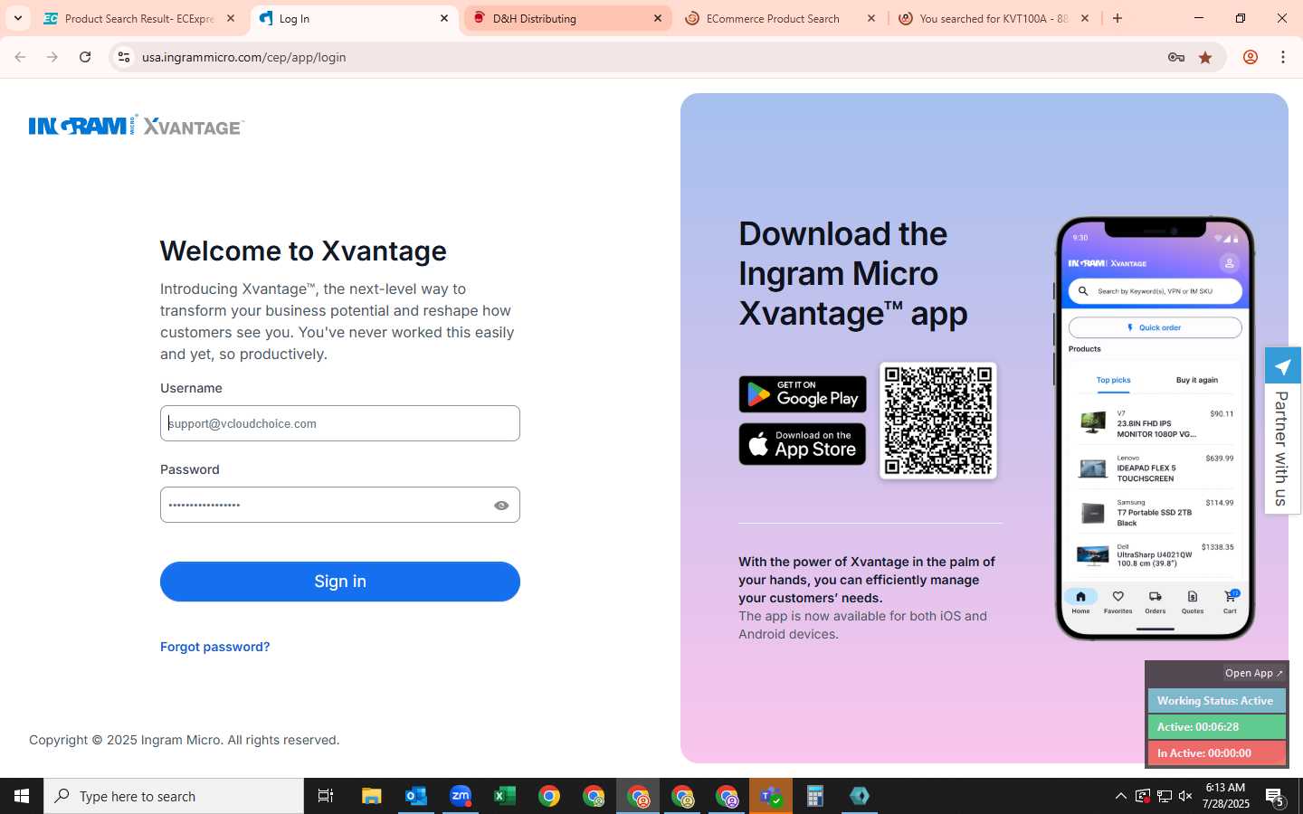Click the QR code image

[x=938, y=421]
